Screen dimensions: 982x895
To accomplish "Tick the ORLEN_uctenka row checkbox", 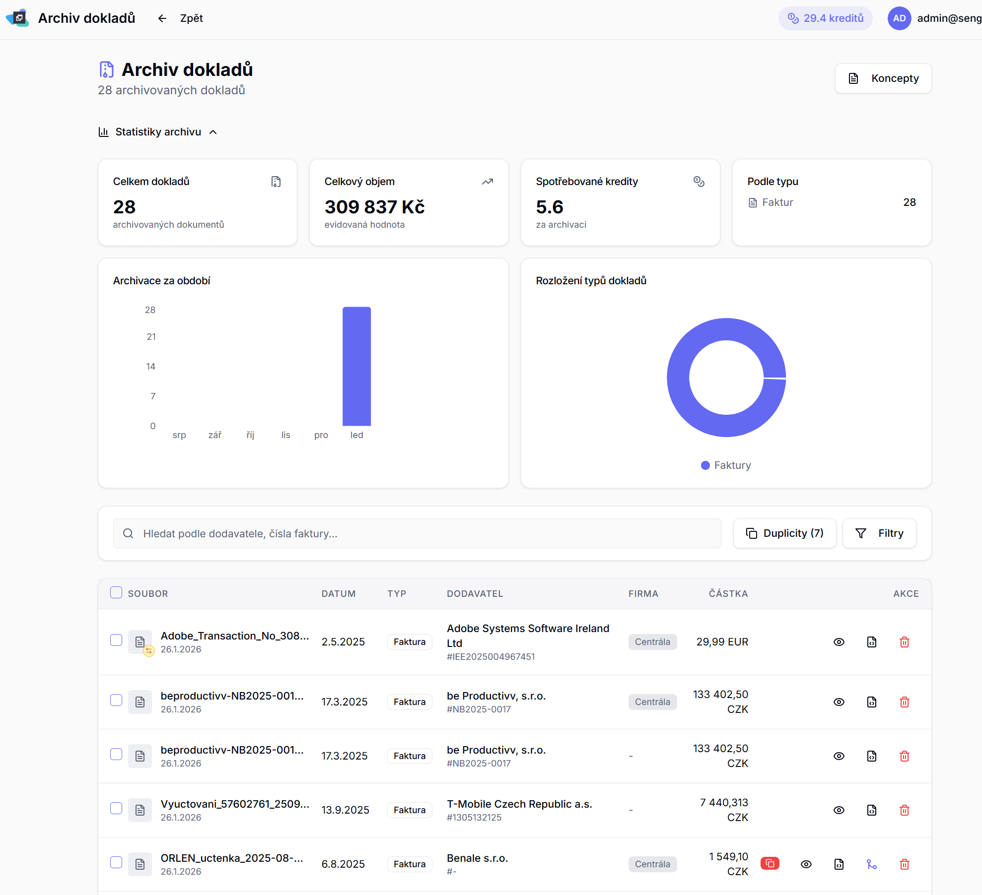I will point(116,862).
